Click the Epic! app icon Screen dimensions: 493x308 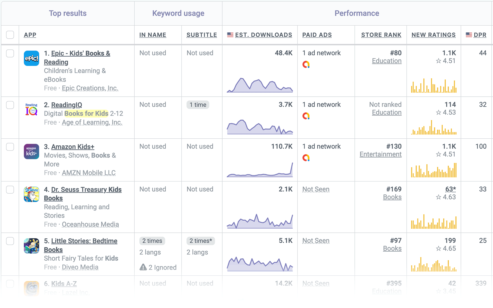pyautogui.click(x=31, y=58)
